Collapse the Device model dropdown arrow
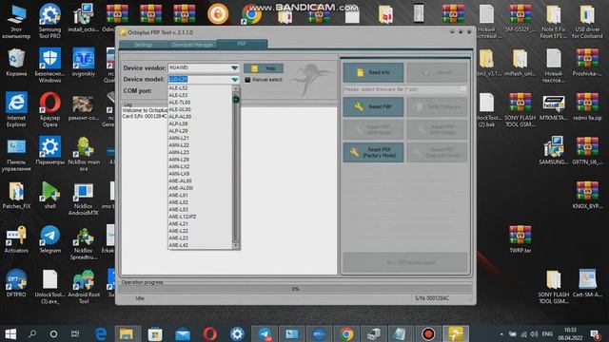 coord(235,80)
